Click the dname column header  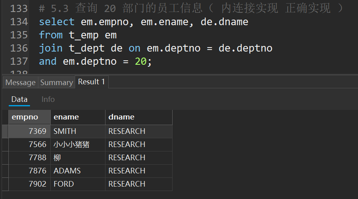pyautogui.click(x=139, y=117)
